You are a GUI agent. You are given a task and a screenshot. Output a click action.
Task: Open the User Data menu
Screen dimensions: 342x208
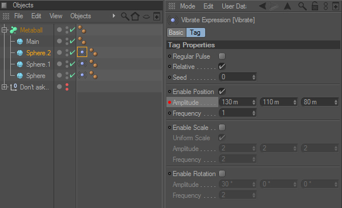tap(234, 6)
